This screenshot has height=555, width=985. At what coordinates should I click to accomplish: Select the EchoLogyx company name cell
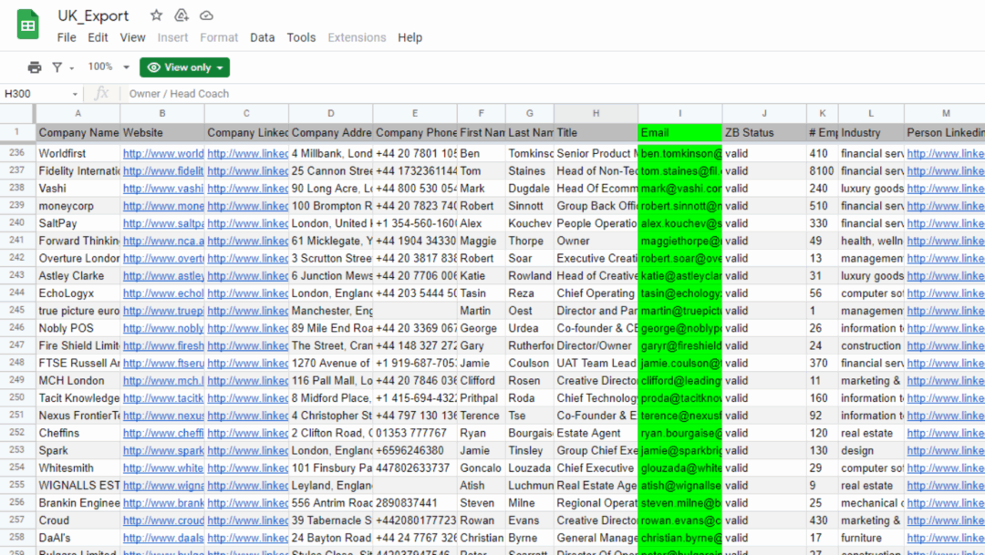pyautogui.click(x=78, y=293)
